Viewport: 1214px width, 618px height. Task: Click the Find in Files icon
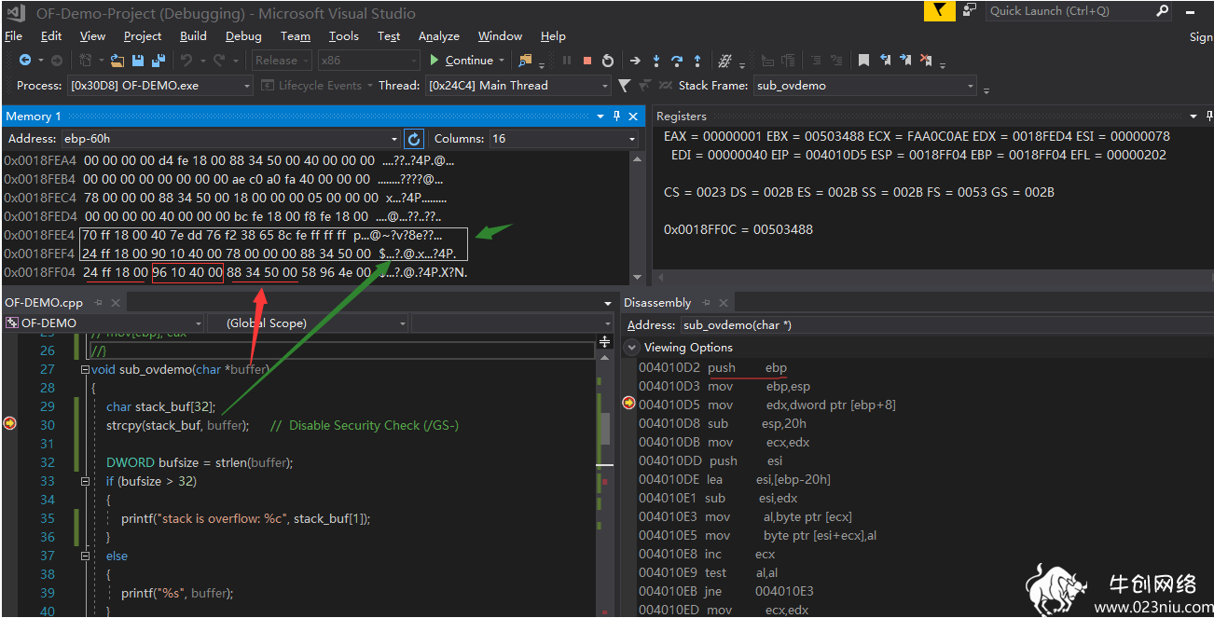pyautogui.click(x=525, y=61)
